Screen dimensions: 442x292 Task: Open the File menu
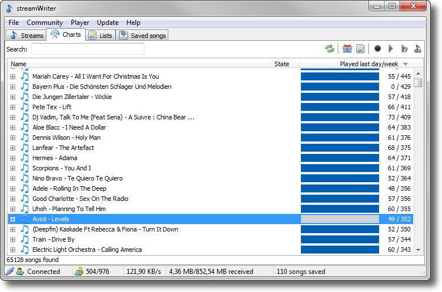[14, 23]
